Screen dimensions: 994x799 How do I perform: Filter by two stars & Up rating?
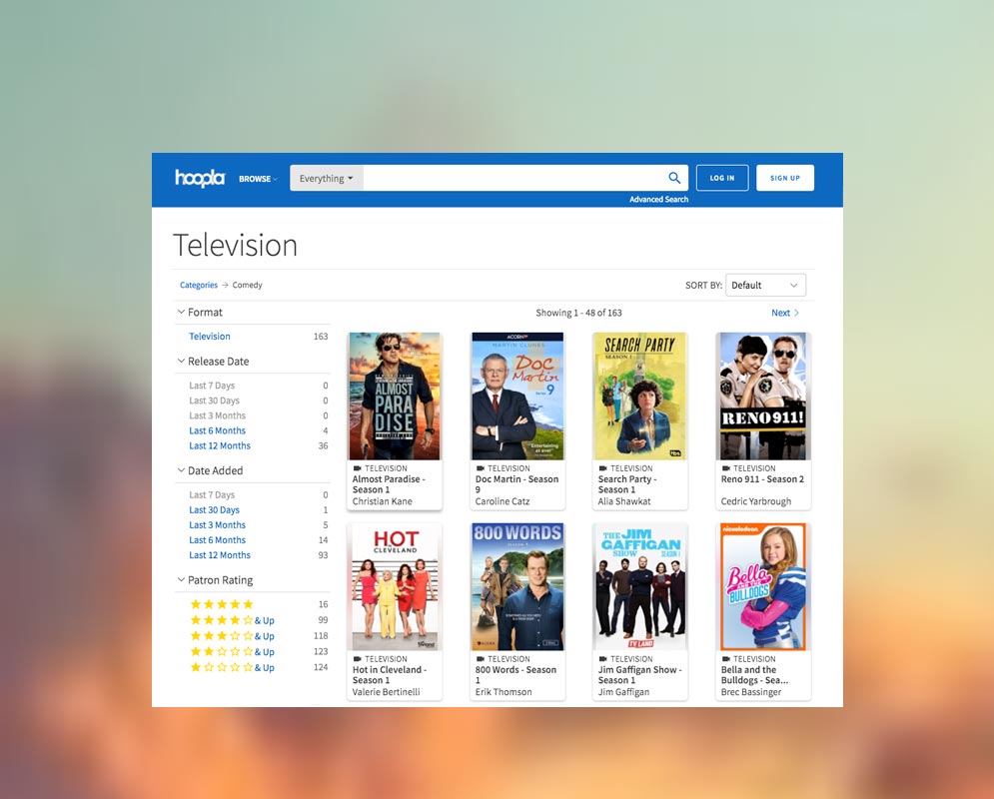(232, 652)
